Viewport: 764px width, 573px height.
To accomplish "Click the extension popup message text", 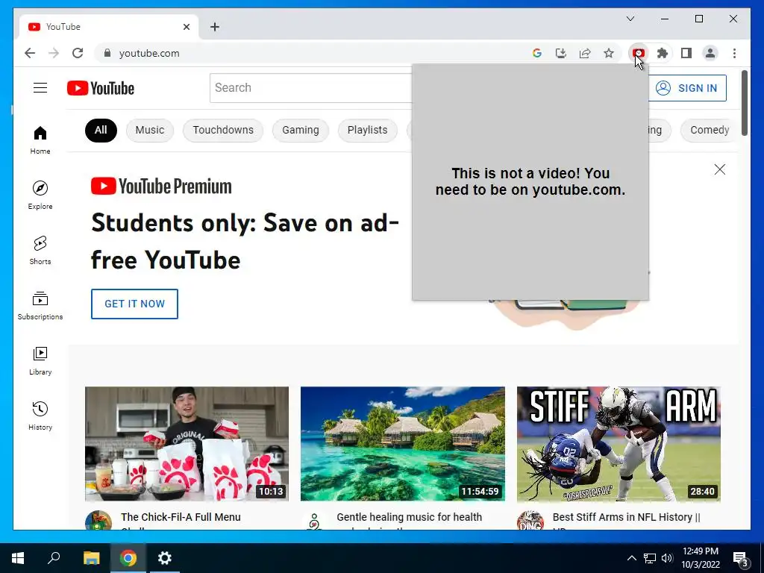I will (530, 182).
